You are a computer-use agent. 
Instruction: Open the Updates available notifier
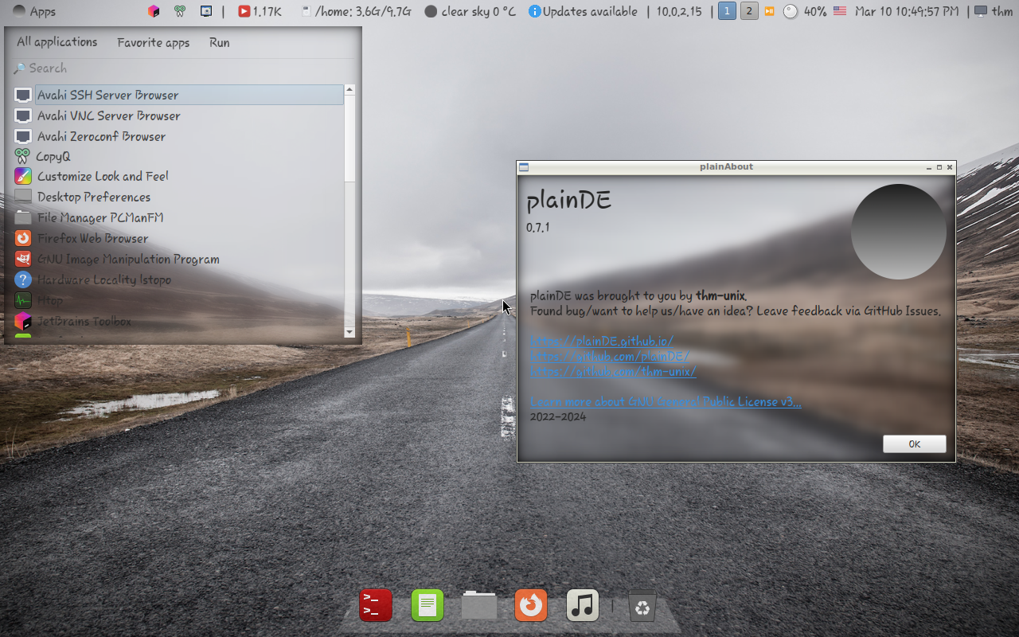583,12
